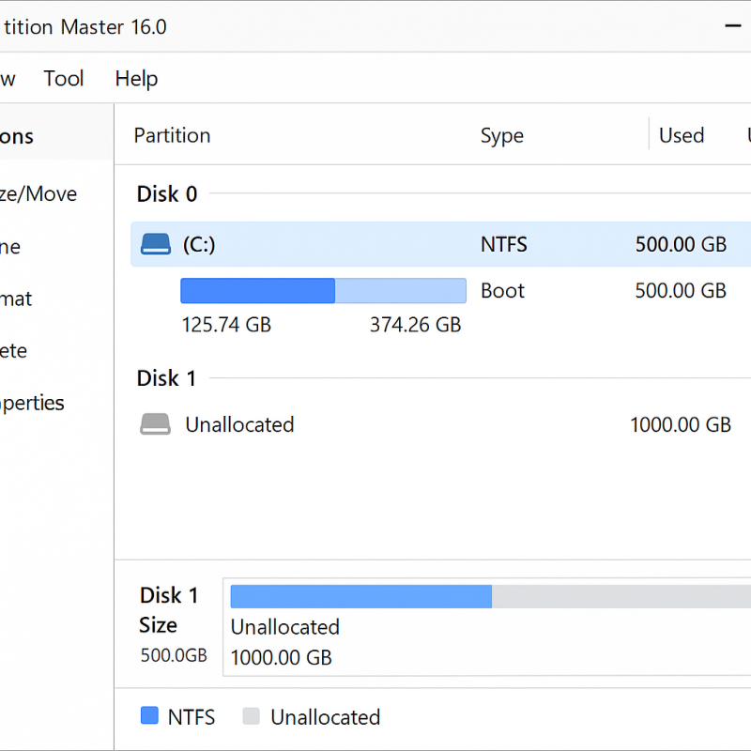Click the blue segment in bottom disk map

(360, 596)
